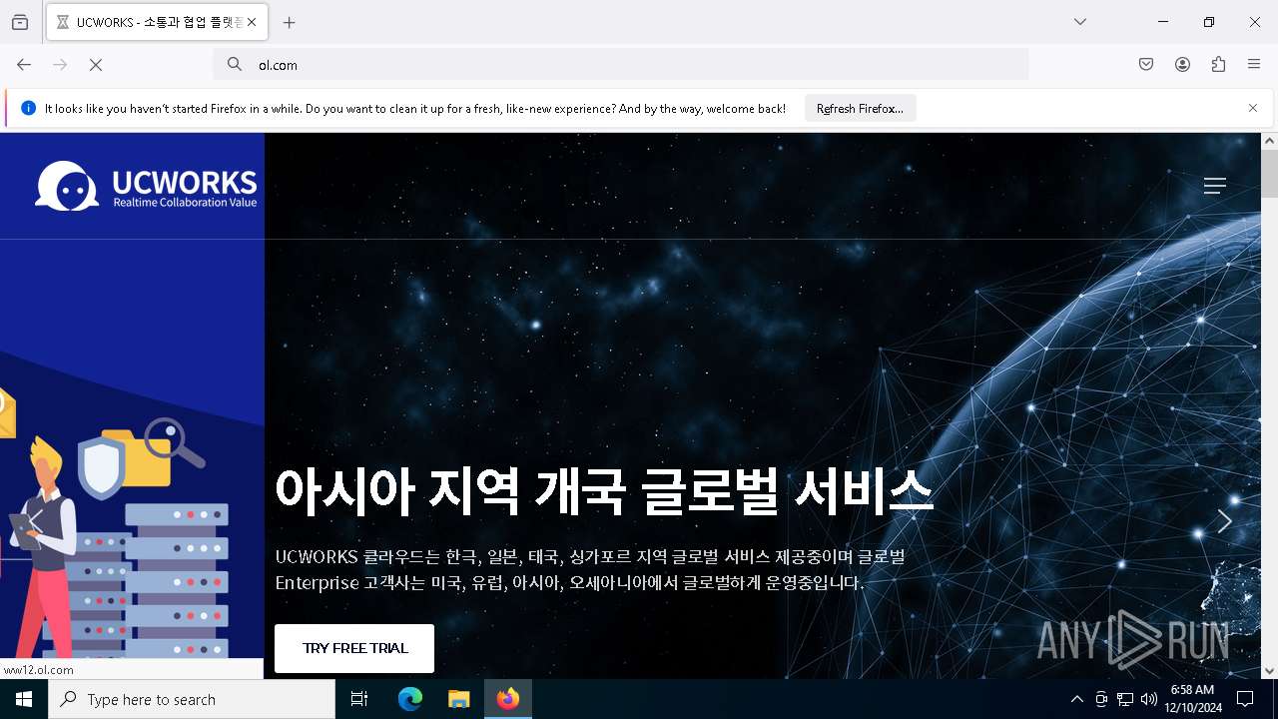Click the UCWORKS logo
This screenshot has width=1278, height=719.
(146, 186)
